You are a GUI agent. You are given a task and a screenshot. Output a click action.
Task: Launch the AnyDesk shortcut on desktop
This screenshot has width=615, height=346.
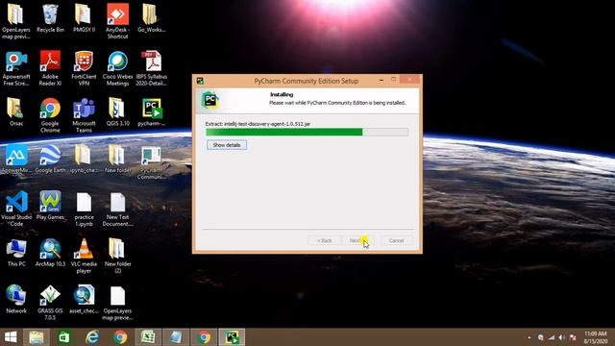117,21
